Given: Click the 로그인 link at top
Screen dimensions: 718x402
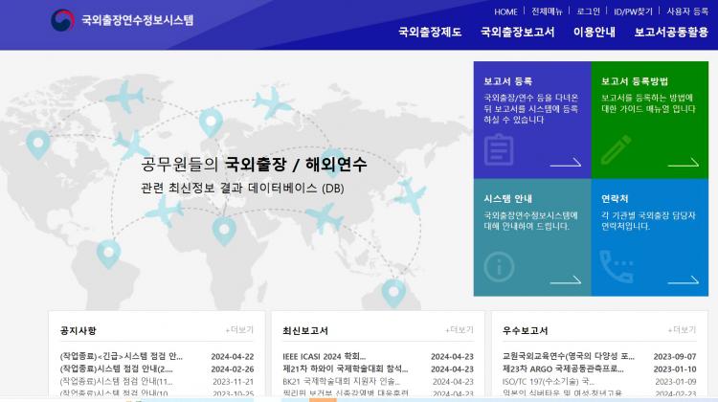Looking at the screenshot, I should coord(589,11).
